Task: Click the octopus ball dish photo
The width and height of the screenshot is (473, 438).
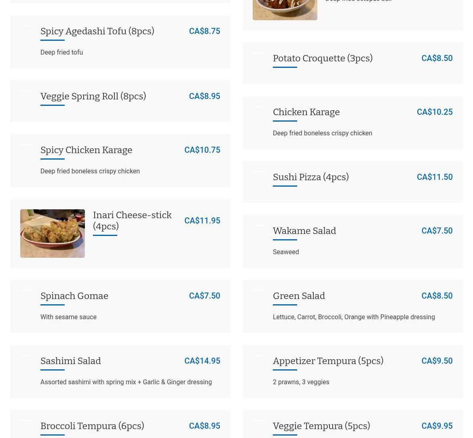Action: click(285, 10)
